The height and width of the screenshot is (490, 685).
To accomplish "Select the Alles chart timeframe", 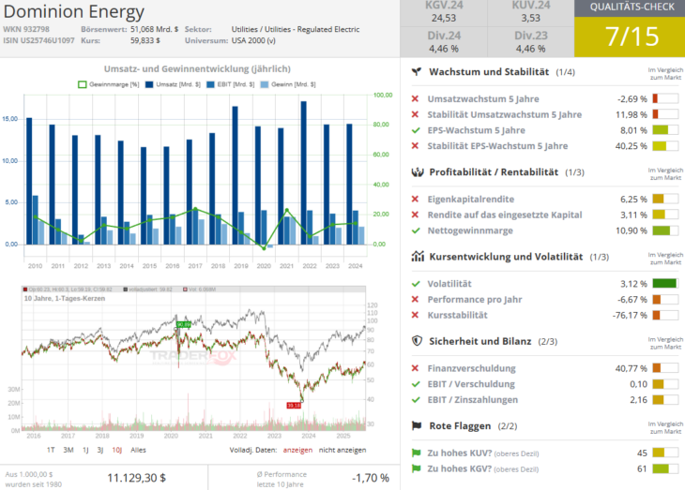I will 138,450.
